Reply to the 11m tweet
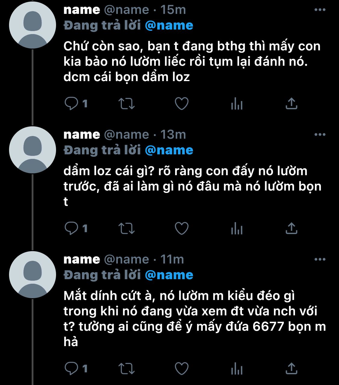The height and width of the screenshot is (385, 339). [72, 368]
